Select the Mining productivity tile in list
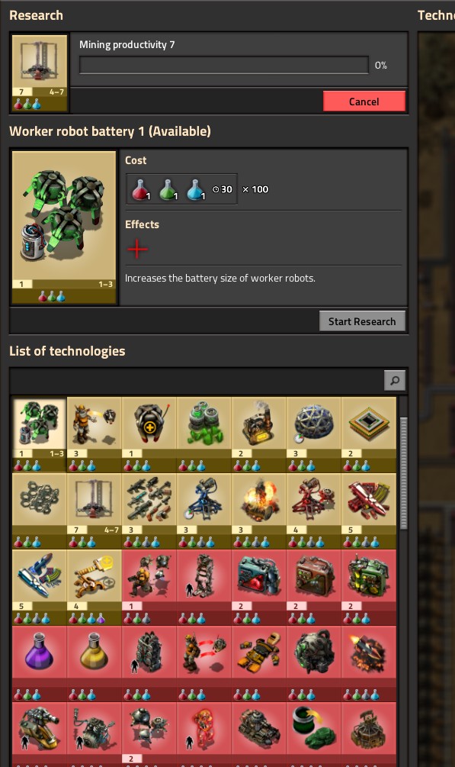This screenshot has height=767, width=455. (94, 511)
